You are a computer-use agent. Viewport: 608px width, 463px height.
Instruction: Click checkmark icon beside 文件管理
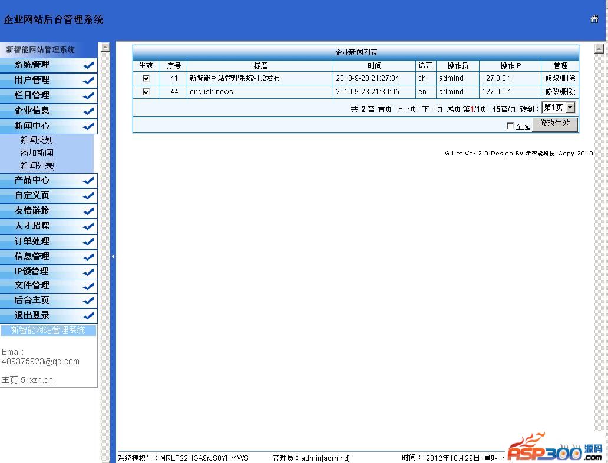(89, 286)
